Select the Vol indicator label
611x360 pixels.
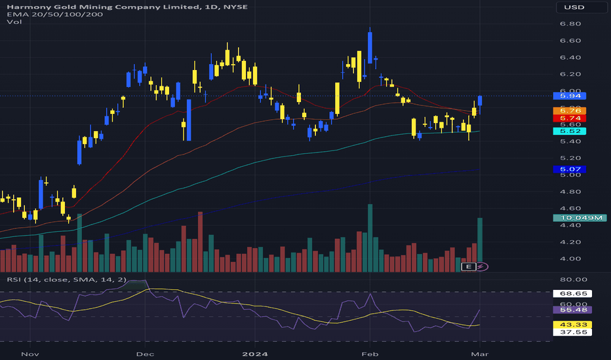pos(14,22)
